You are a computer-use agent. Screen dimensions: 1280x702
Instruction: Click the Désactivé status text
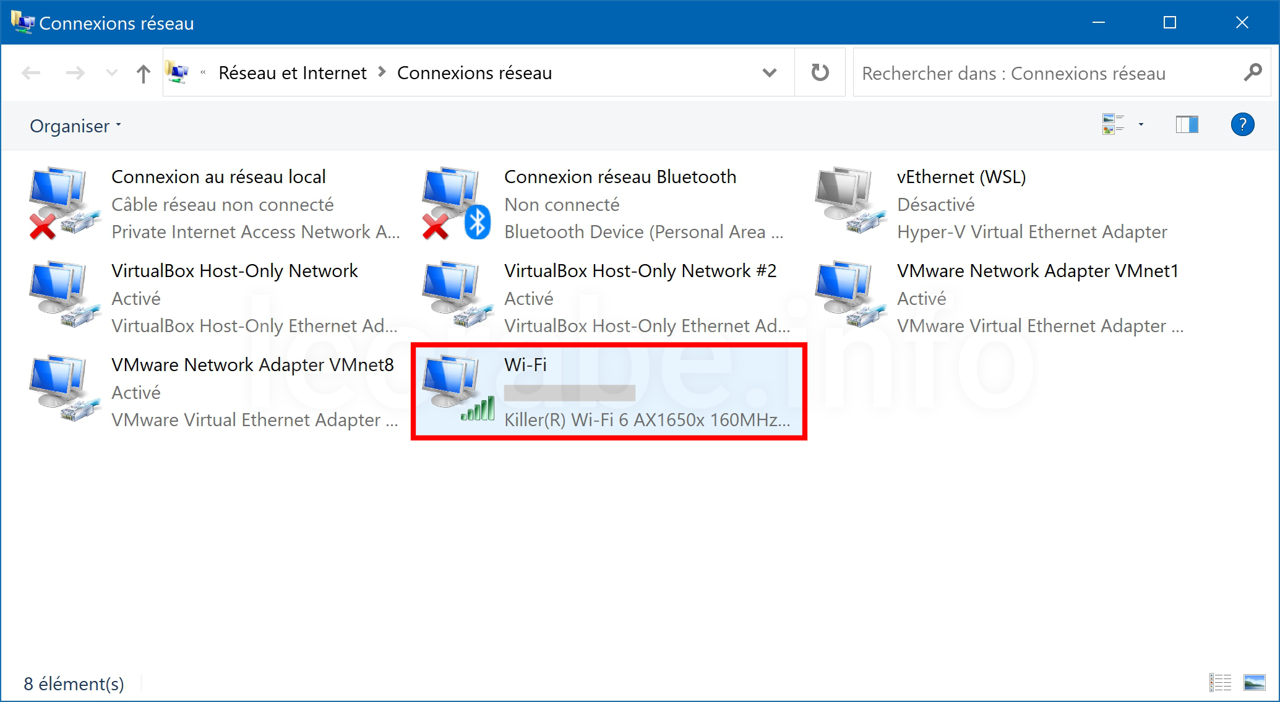(935, 205)
